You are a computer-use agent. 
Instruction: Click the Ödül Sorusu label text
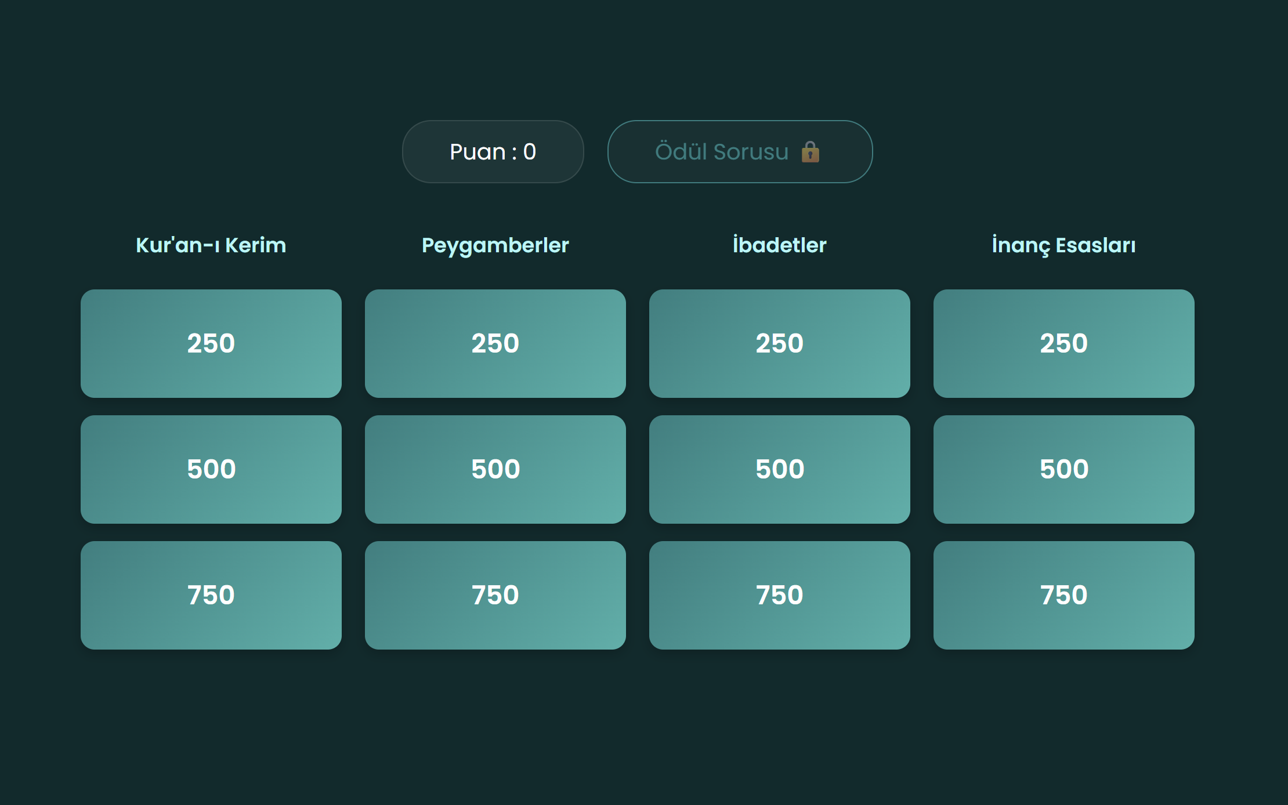click(722, 152)
